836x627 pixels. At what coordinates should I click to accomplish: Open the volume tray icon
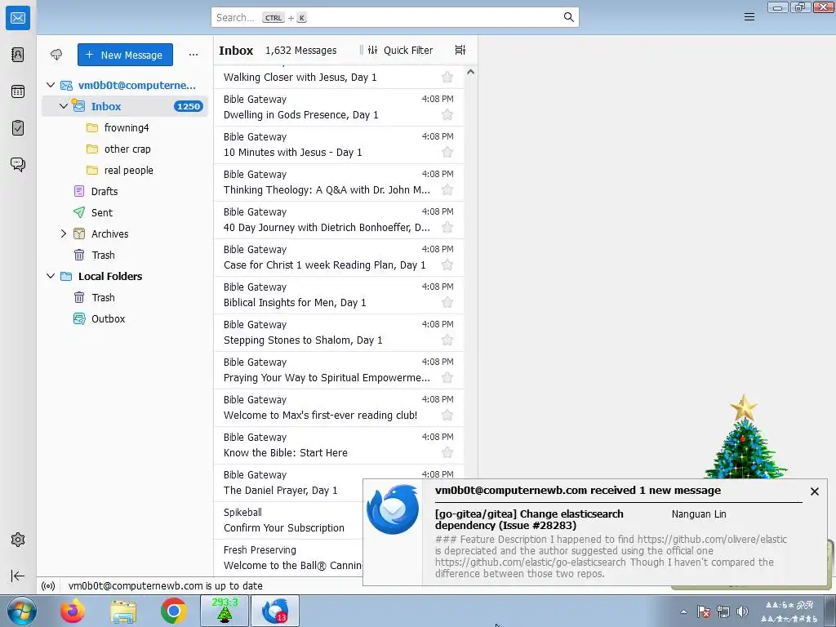pos(742,611)
